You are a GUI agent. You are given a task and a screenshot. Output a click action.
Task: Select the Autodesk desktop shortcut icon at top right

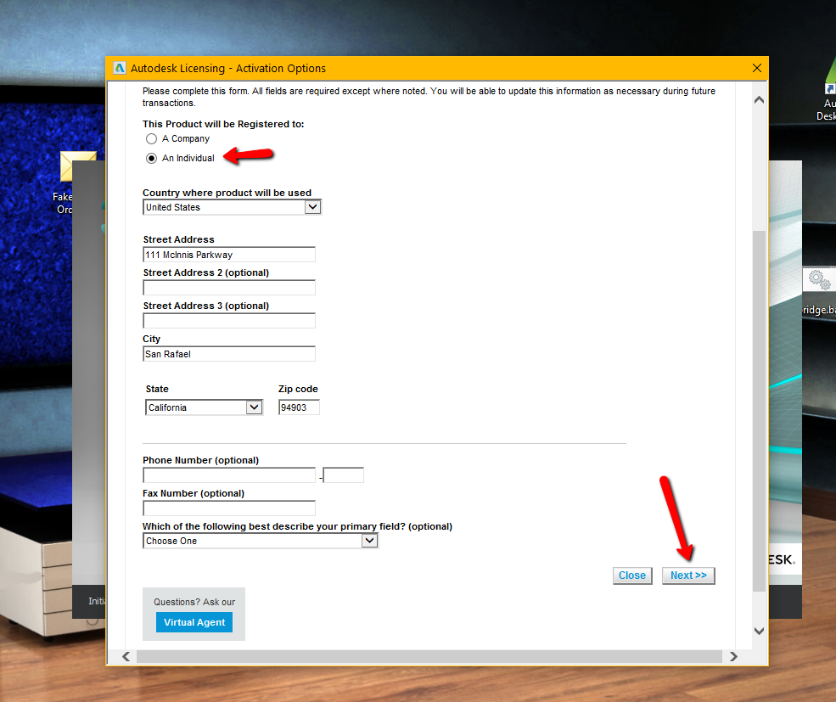coord(829,77)
